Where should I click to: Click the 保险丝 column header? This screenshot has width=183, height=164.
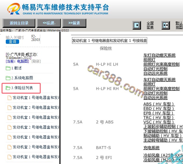pos(106,48)
